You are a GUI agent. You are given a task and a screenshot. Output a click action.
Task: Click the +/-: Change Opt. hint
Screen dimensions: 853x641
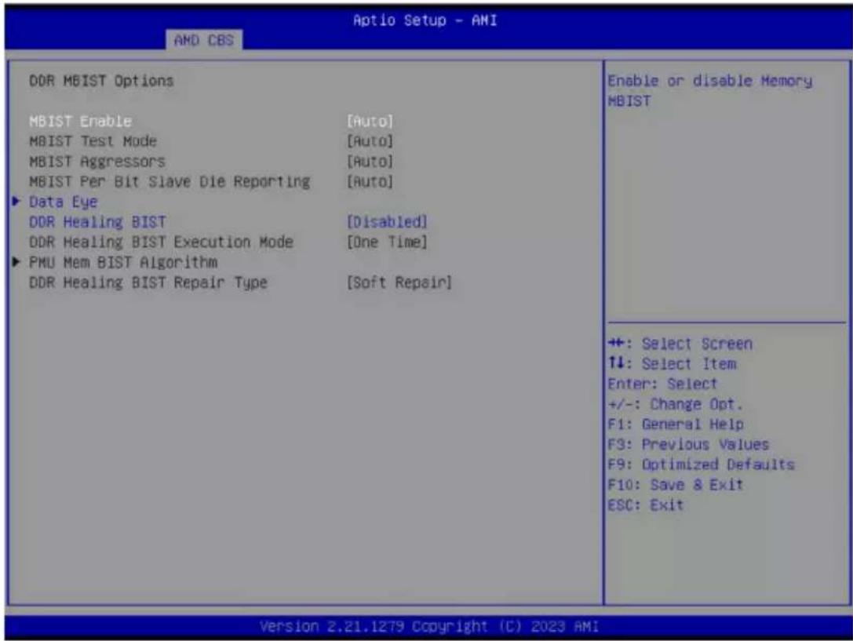point(675,404)
